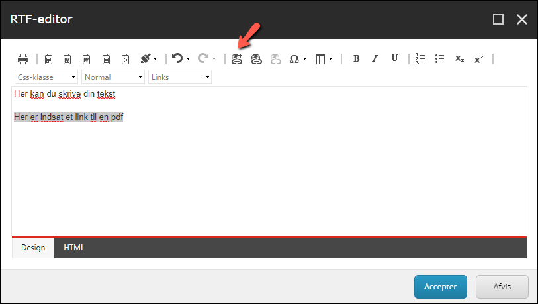
Task: Switch to the Design tab
Action: [33, 248]
